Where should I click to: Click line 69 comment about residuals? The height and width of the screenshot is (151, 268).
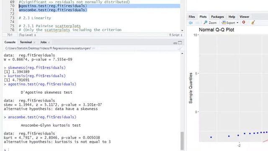[x=74, y=2]
